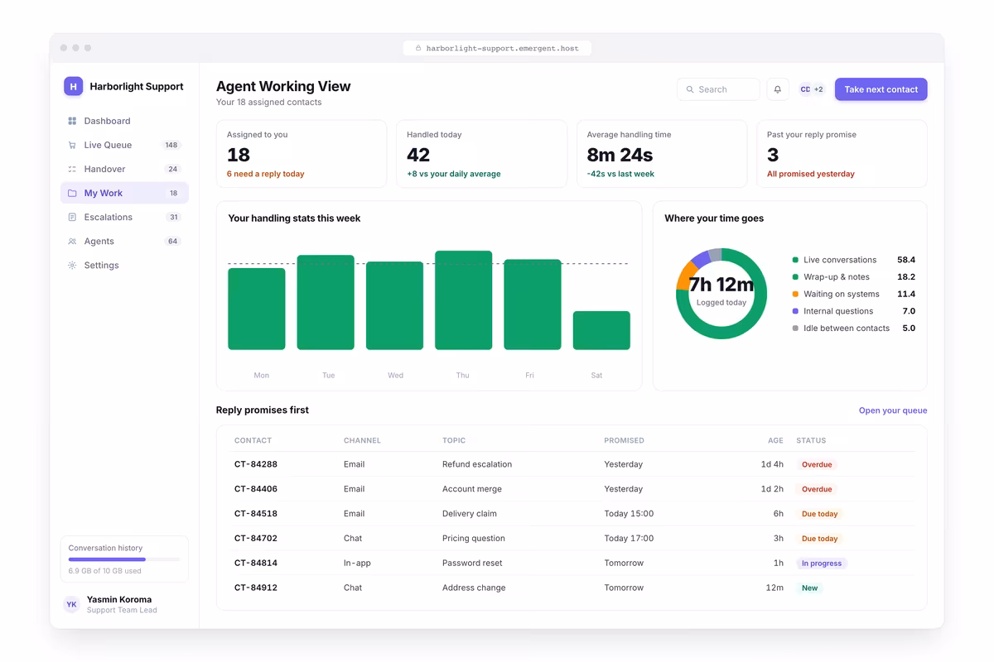Open the Dashboard page
994x662 pixels.
click(124, 121)
